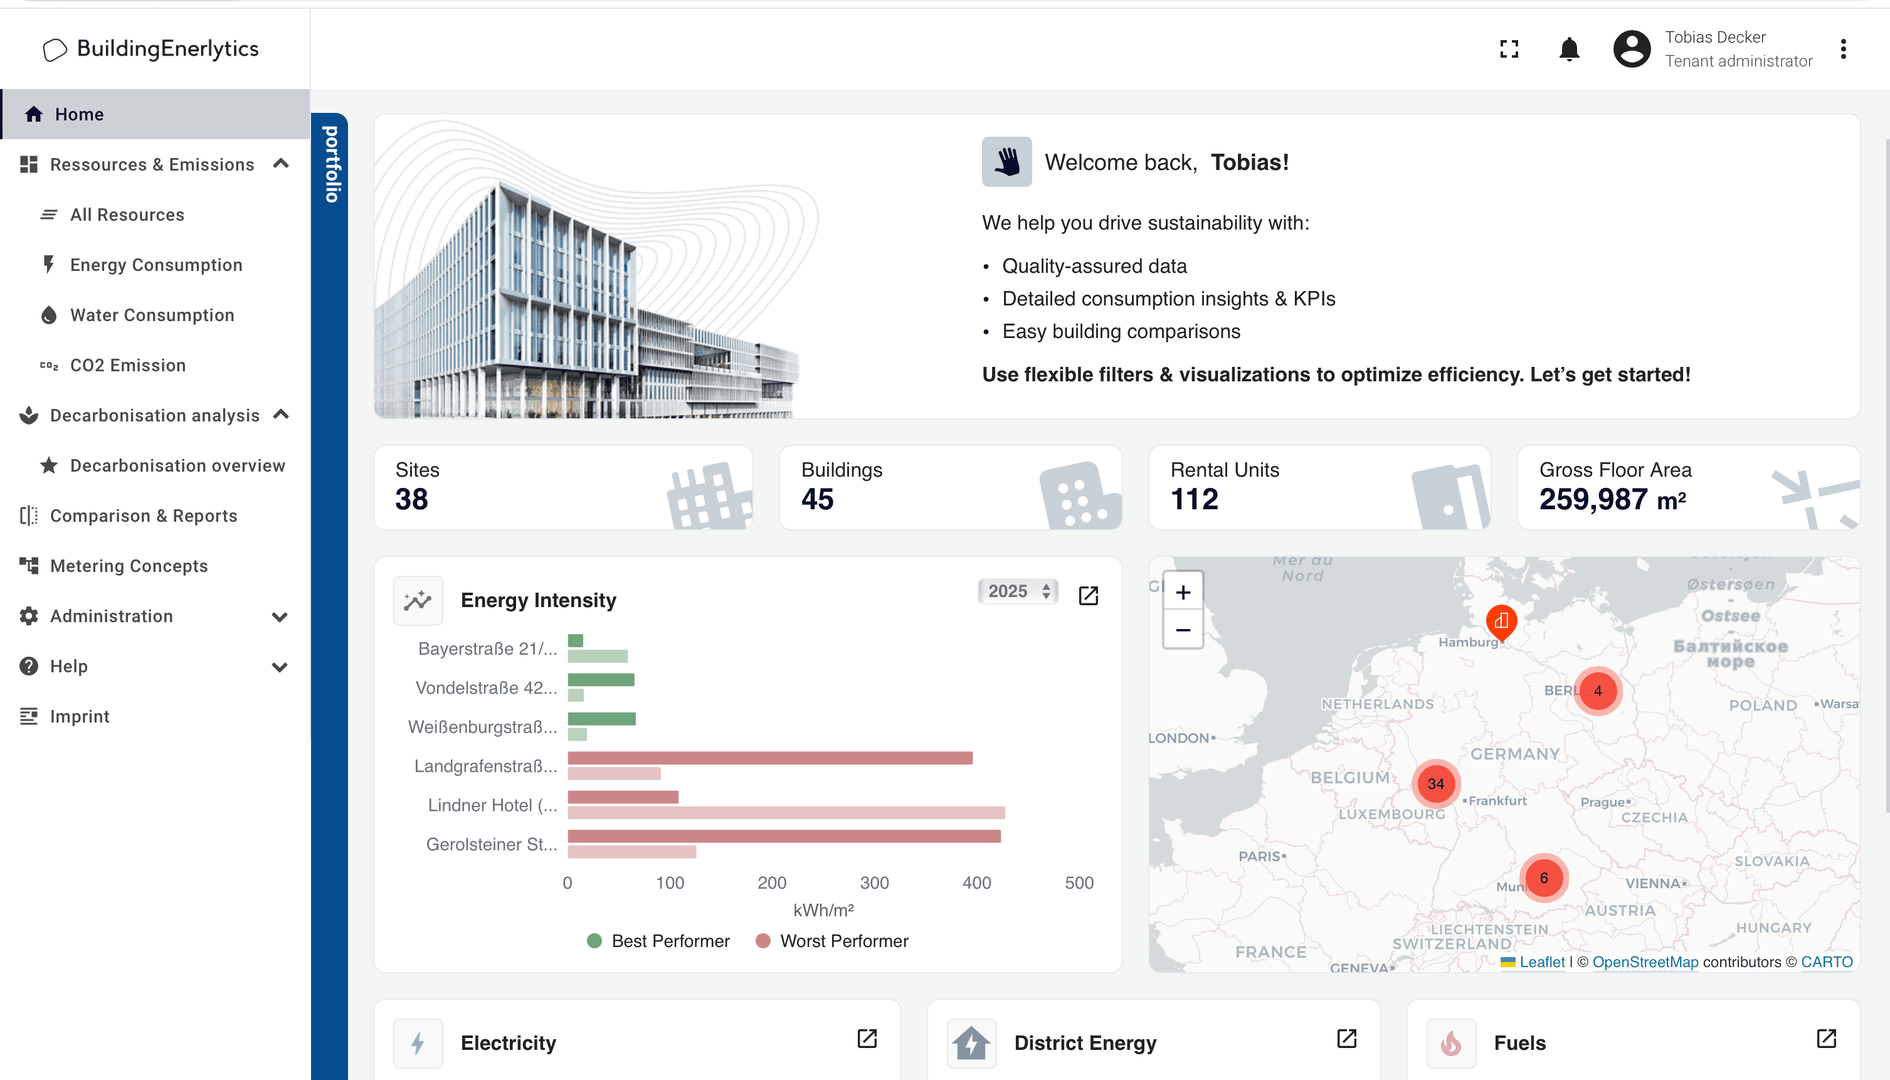The width and height of the screenshot is (1890, 1080).
Task: Open CO2 Emission from the sidebar
Action: 127,365
